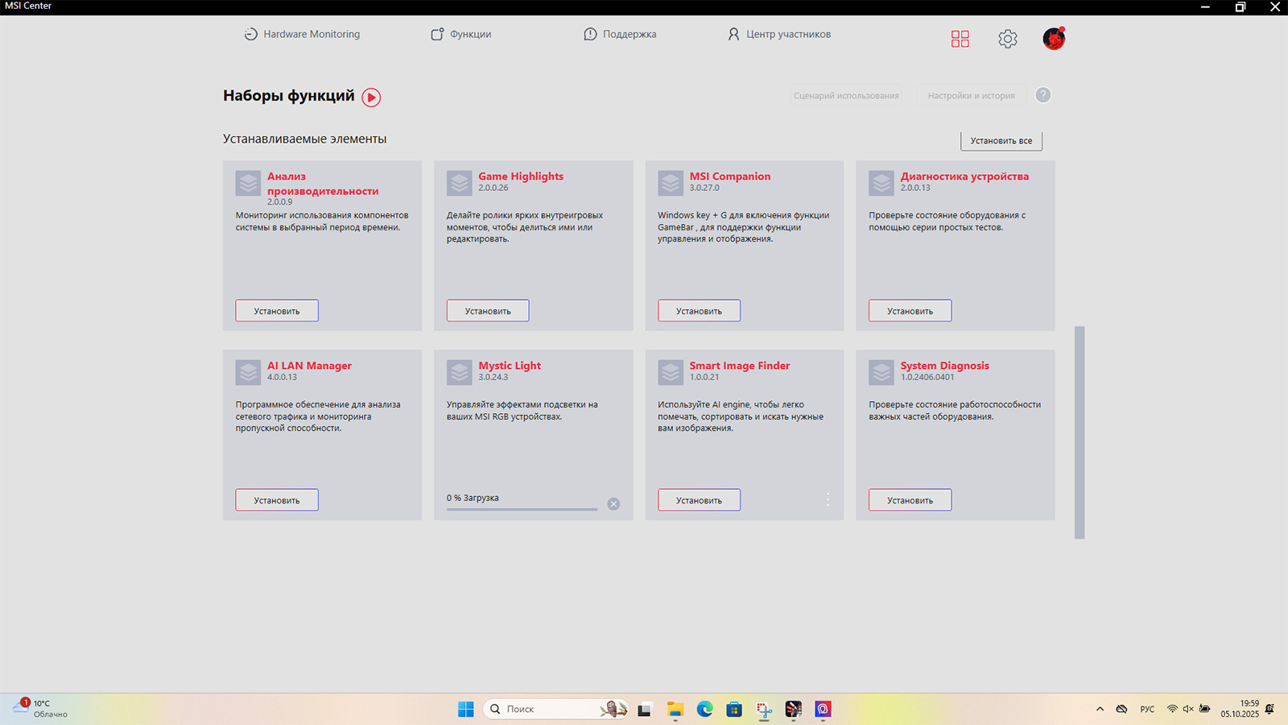Open Центр участников tab

[x=779, y=35]
